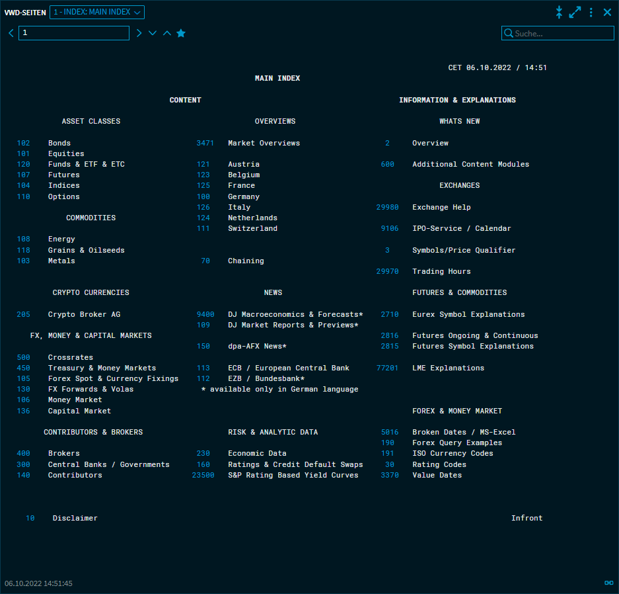Image resolution: width=619 pixels, height=594 pixels.
Task: Click the page number input field
Action: (74, 33)
